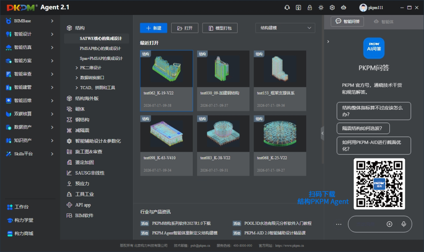The height and width of the screenshot is (252, 424).
Task: Select the 智能建管 sidebar icon
Action: point(9,87)
